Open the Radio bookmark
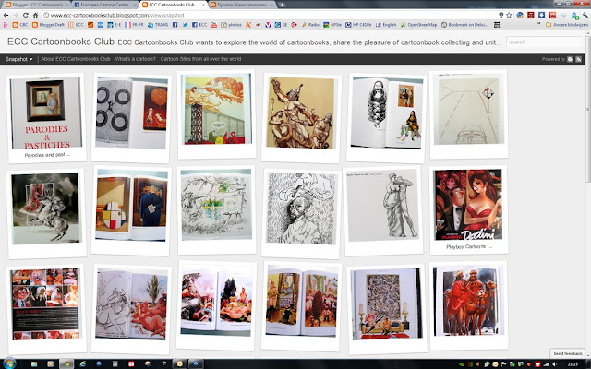Image resolution: width=591 pixels, height=369 pixels. click(x=310, y=25)
